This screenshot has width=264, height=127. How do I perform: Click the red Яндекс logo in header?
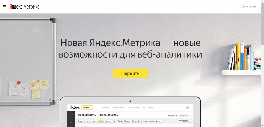click(x=16, y=7)
